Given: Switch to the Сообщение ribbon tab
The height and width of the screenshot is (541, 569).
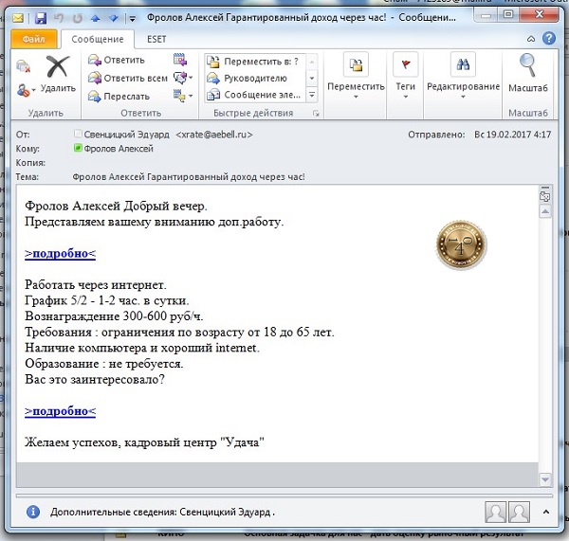Looking at the screenshot, I should (98, 39).
